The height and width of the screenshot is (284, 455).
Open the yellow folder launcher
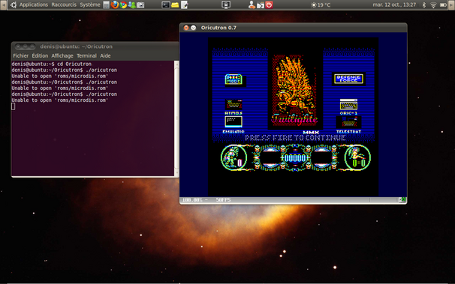175,5
